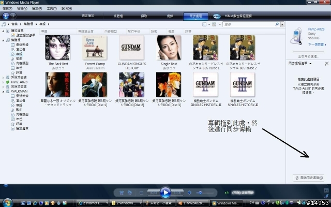This screenshot has width=331, height=207.
Task: Open 播放清單 under WALKMAN
Action: [22, 128]
